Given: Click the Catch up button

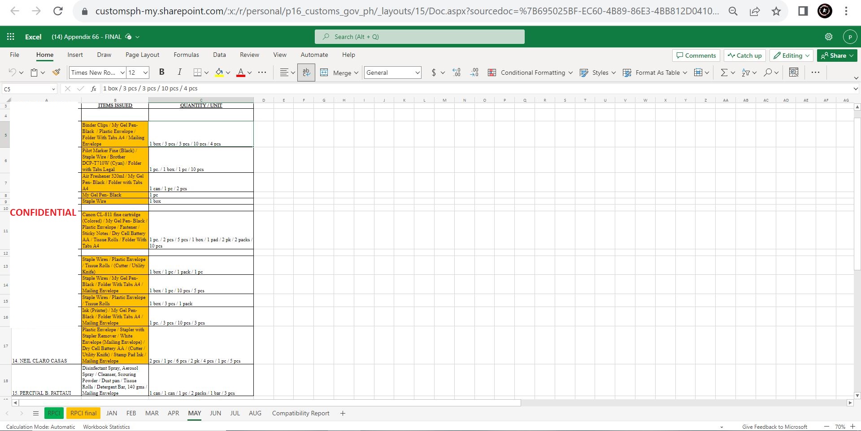Looking at the screenshot, I should [x=744, y=55].
